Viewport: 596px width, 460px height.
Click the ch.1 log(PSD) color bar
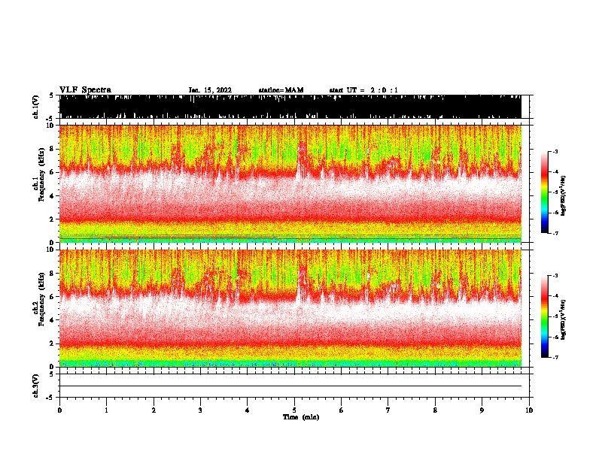point(545,192)
